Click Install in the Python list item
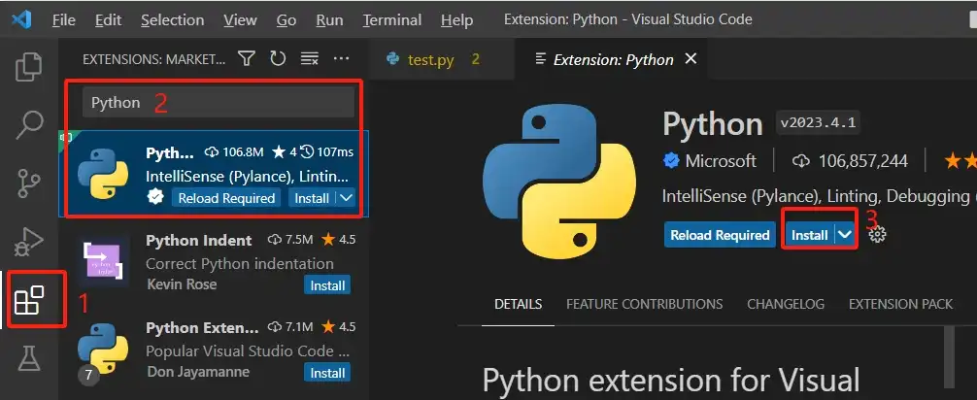 coord(312,198)
